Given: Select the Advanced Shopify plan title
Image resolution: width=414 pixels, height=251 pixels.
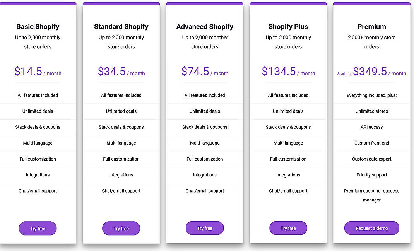Looking at the screenshot, I should (x=205, y=26).
